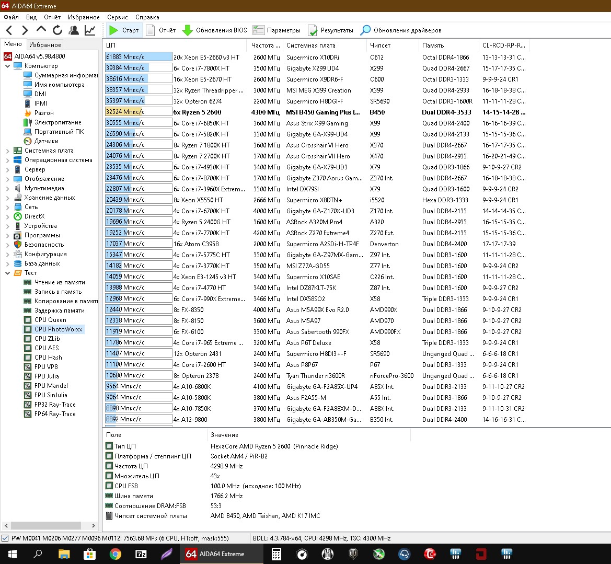
Task: Switch to the Избранное tab
Action: point(45,44)
